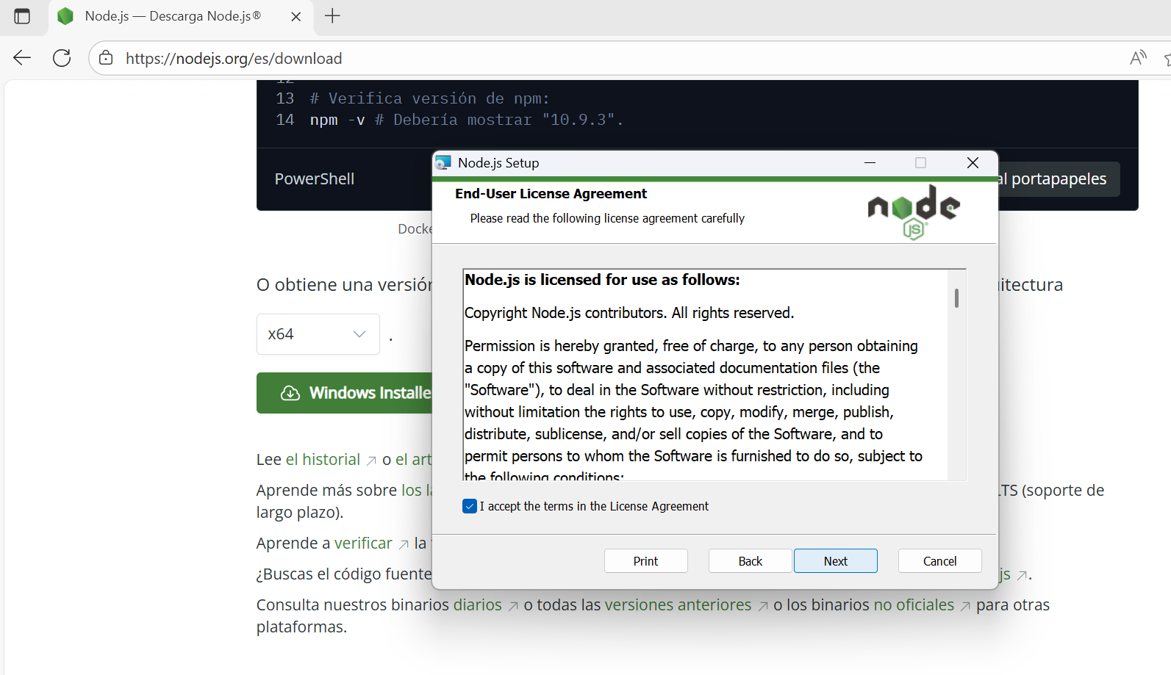Activate the Read aloud icon
This screenshot has width=1171, height=675.
click(x=1138, y=58)
